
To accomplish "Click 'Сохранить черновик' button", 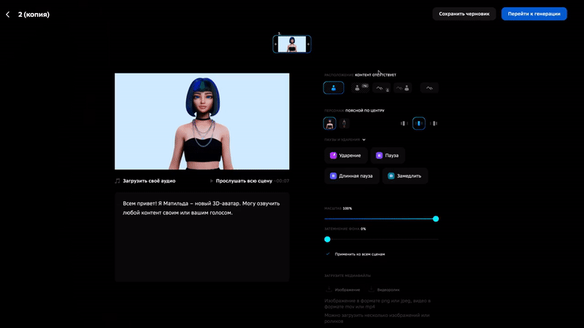I will pyautogui.click(x=464, y=14).
